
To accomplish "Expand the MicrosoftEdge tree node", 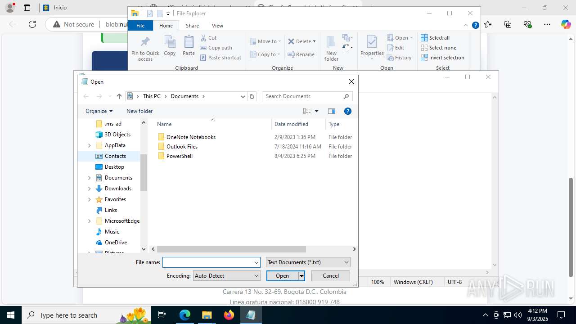I will [89, 221].
